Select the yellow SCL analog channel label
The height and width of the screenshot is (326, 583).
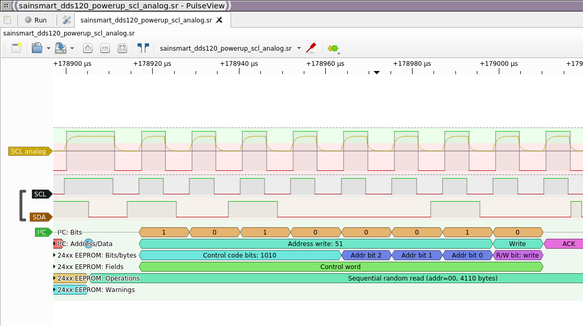30,152
